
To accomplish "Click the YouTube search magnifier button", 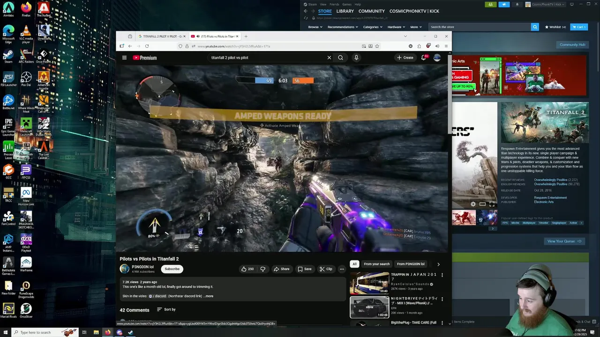I will 340,58.
